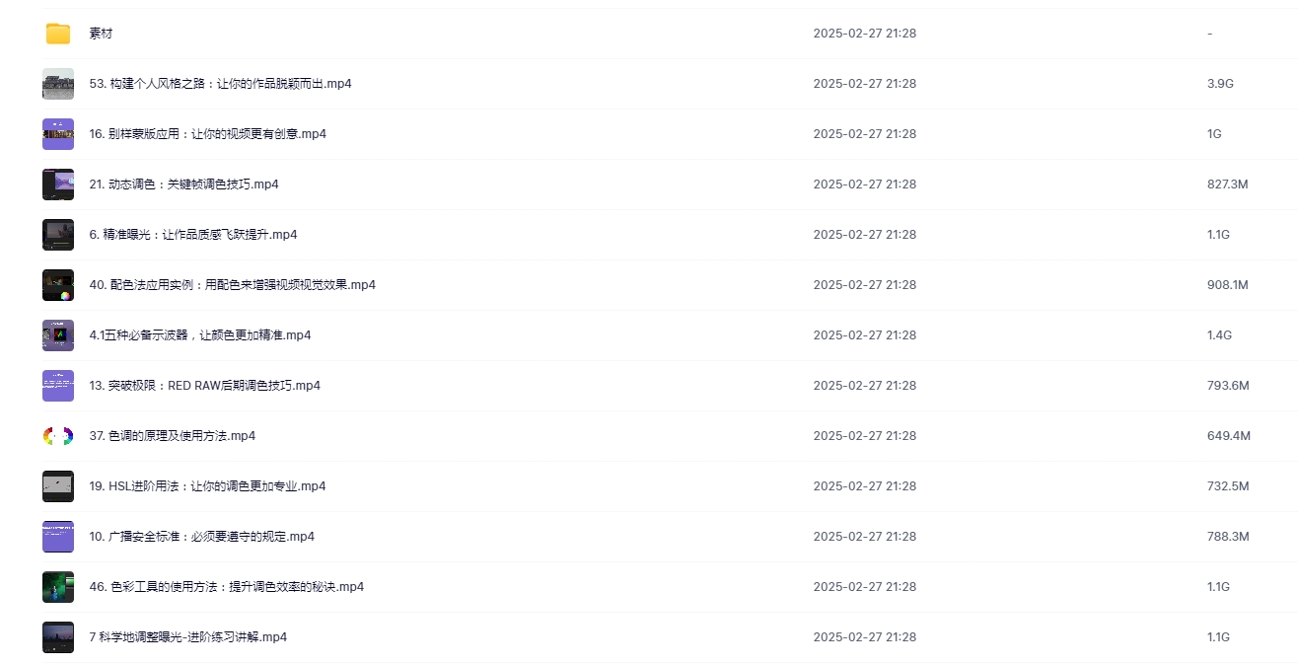Open thumbnail of video 53 构建个人风格之路
The width and height of the screenshot is (1298, 665).
[x=58, y=84]
